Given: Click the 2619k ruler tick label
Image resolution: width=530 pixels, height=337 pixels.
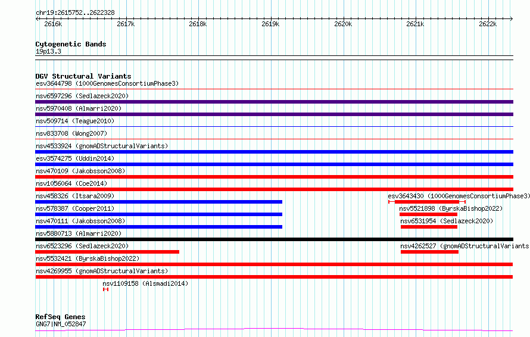Looking at the screenshot, I should click(x=270, y=24).
